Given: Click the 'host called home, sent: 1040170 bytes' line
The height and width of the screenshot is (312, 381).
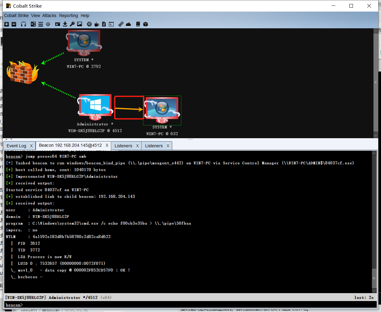Looking at the screenshot, I should (x=56, y=170).
